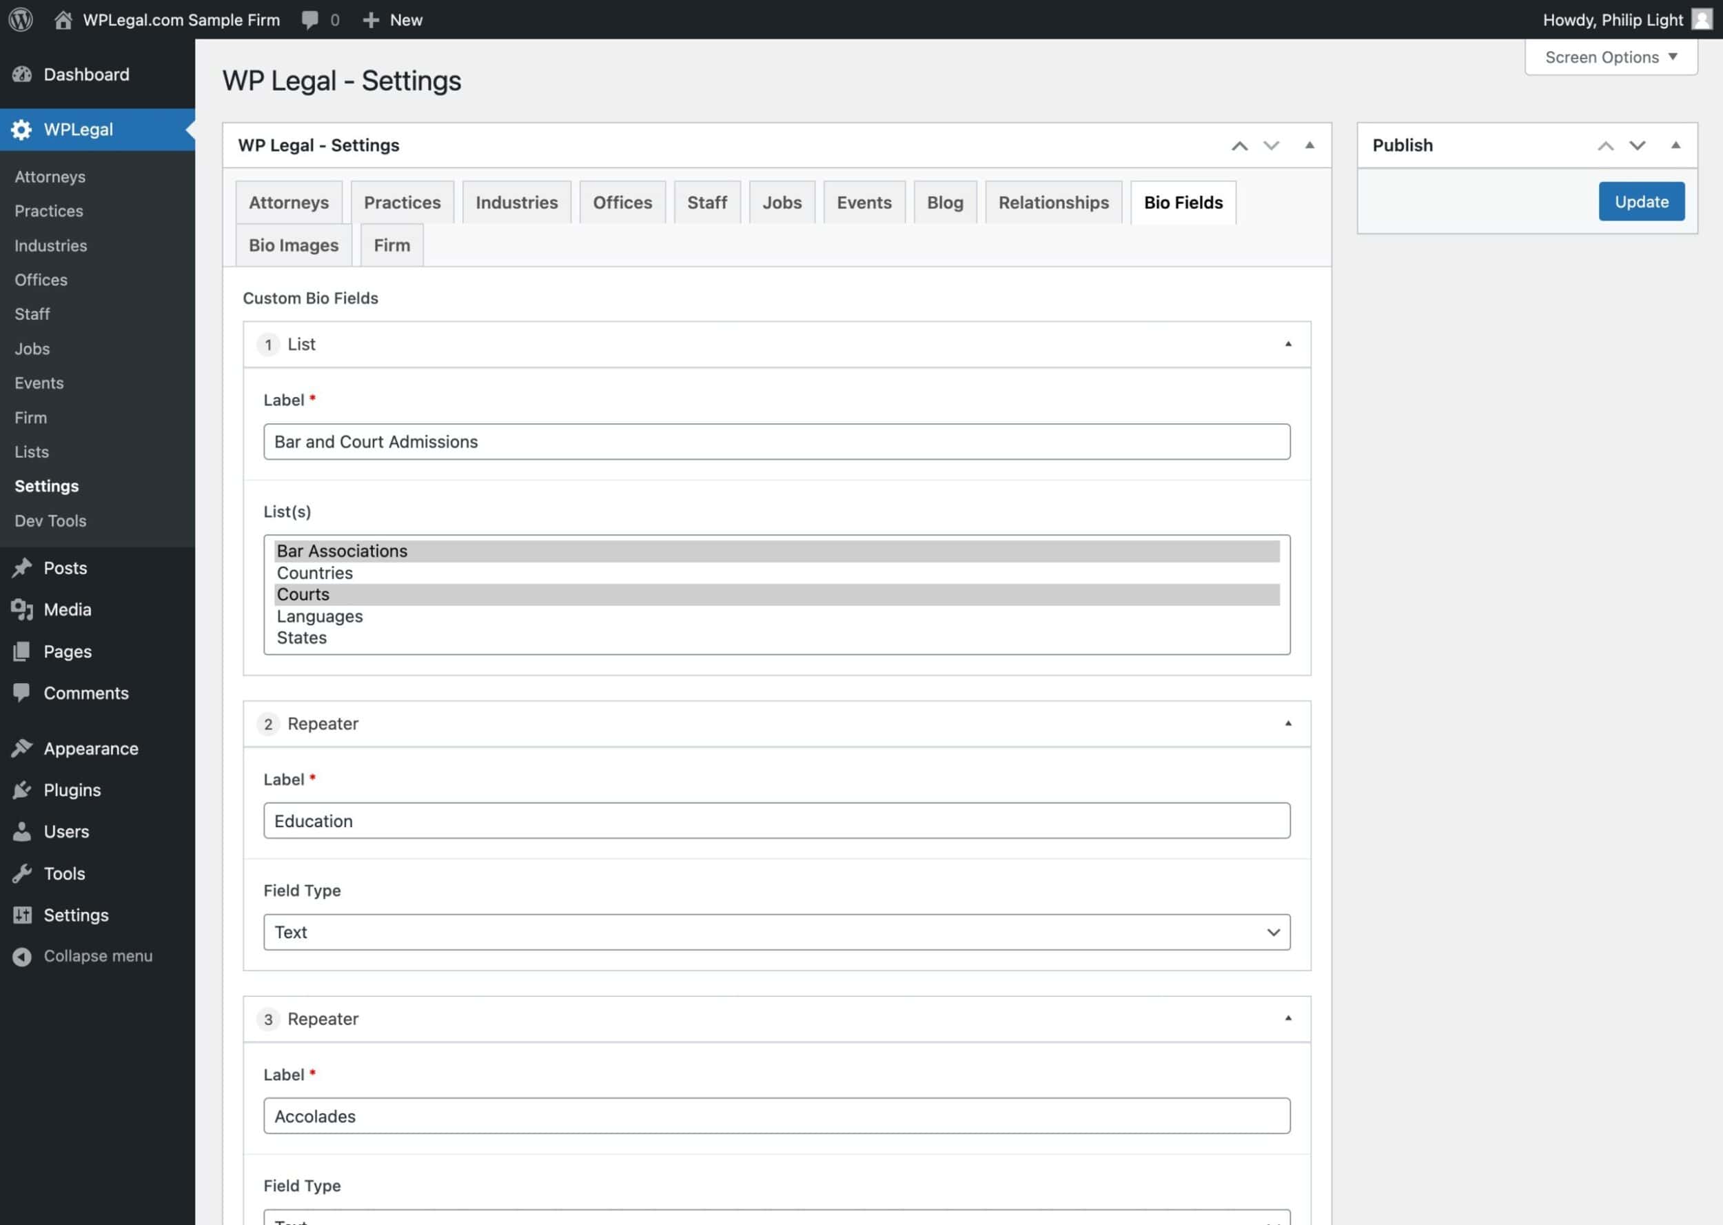Collapse the Education Repeater row

[1288, 723]
